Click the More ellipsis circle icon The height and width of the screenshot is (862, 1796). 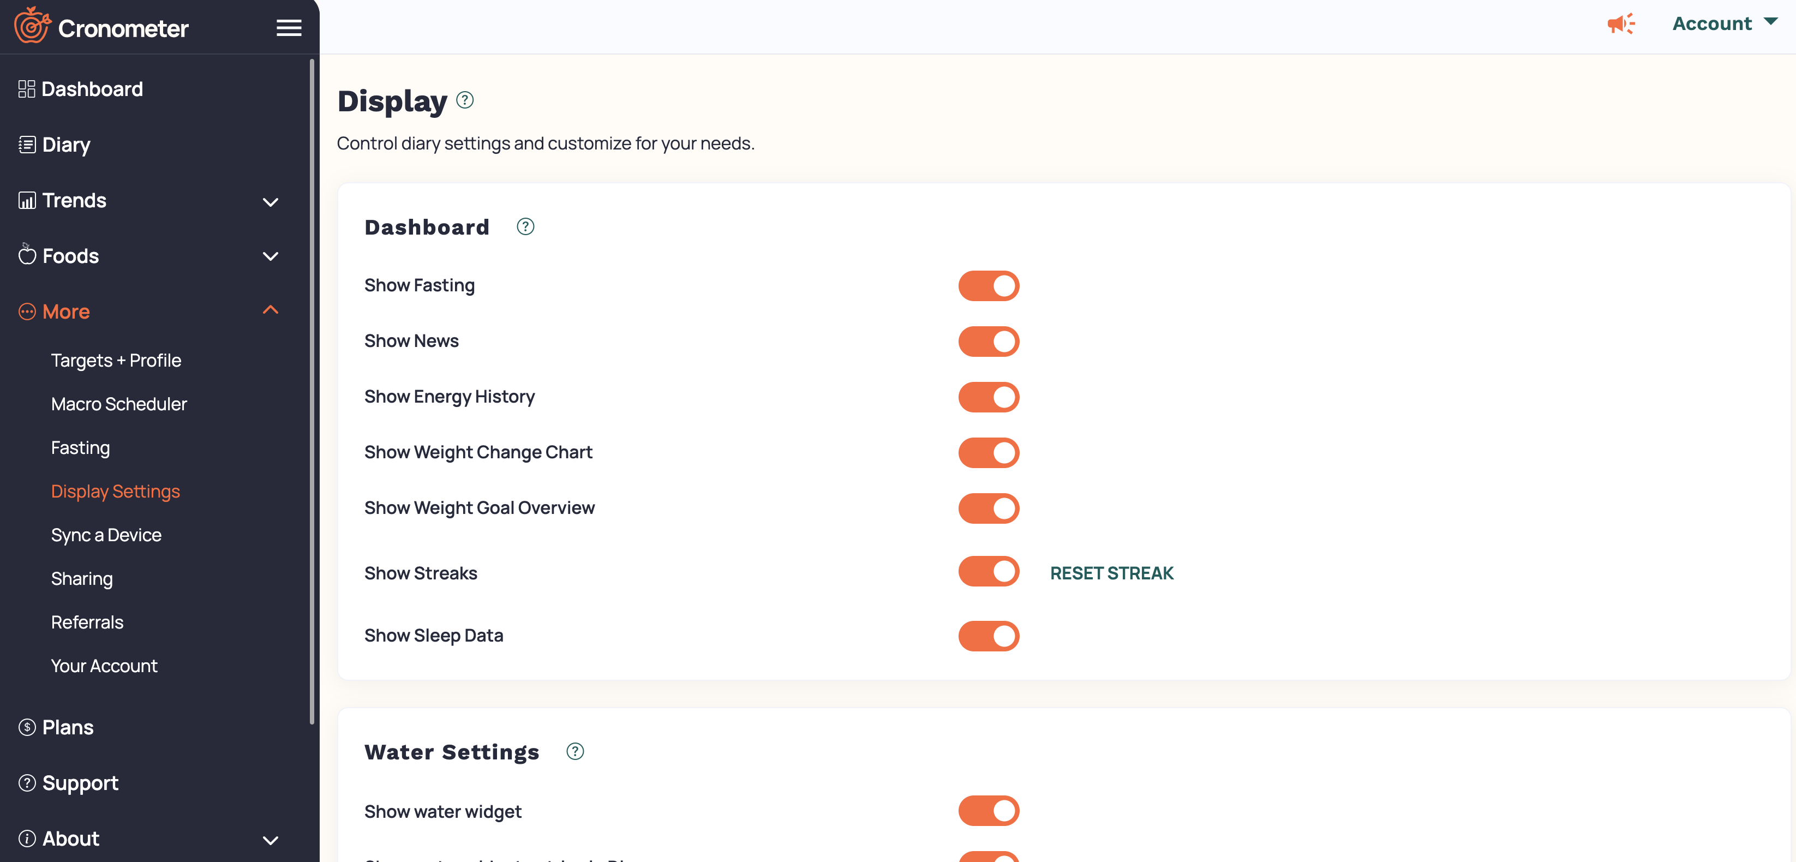point(27,311)
